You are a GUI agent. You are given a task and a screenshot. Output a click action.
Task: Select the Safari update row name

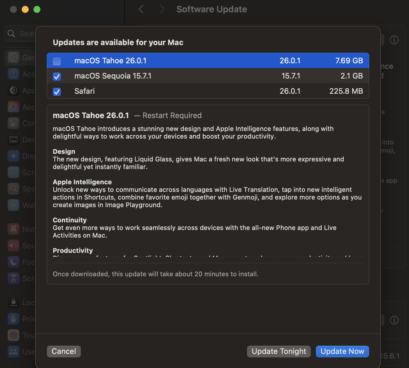click(84, 91)
